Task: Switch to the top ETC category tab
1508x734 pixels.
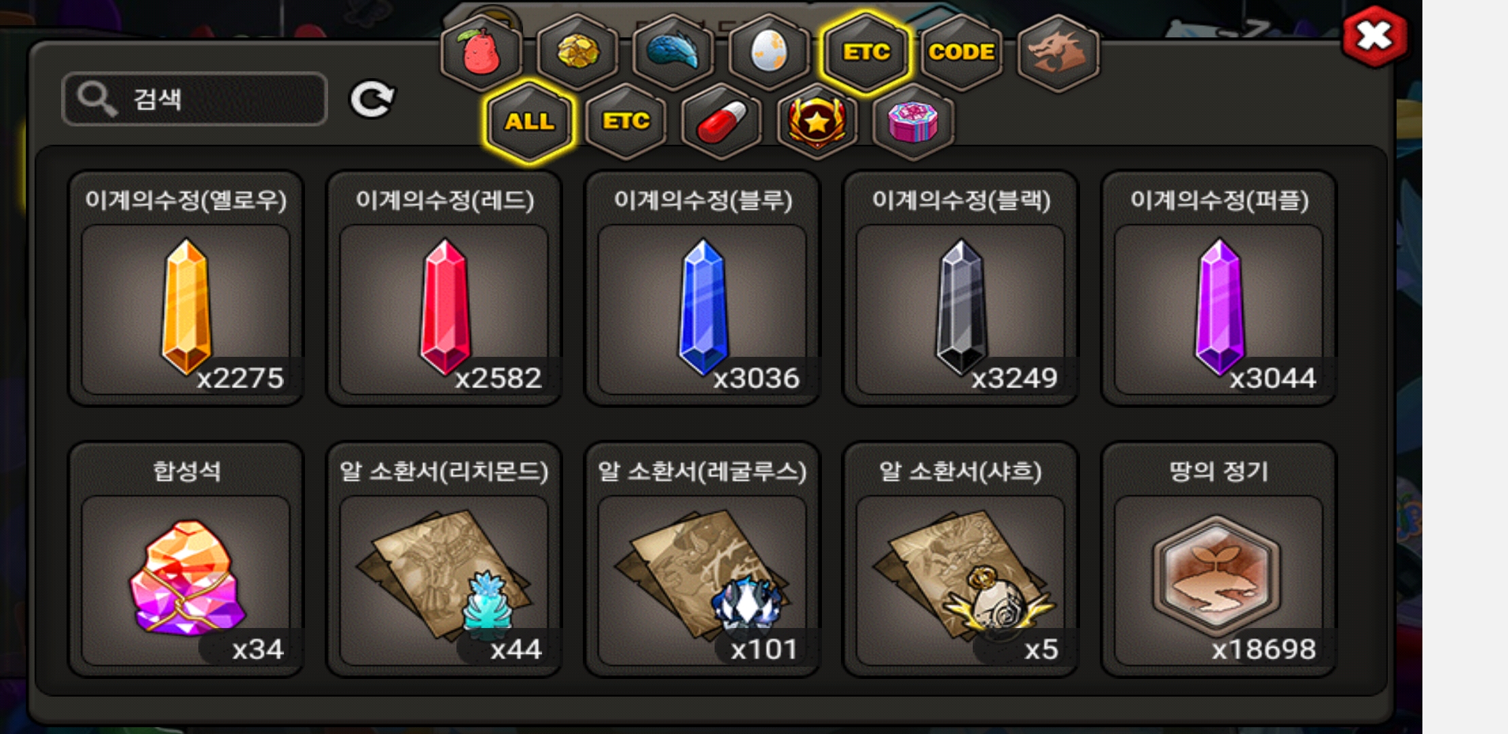Action: [x=866, y=52]
